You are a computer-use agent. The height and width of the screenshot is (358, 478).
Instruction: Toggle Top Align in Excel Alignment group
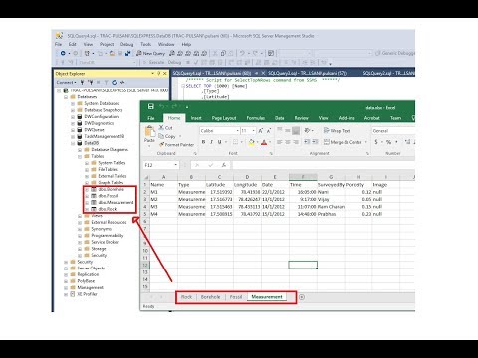280,130
